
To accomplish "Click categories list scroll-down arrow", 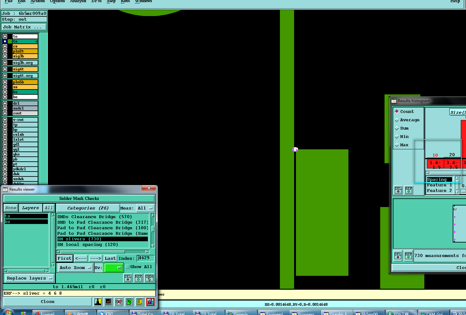I will (153, 246).
